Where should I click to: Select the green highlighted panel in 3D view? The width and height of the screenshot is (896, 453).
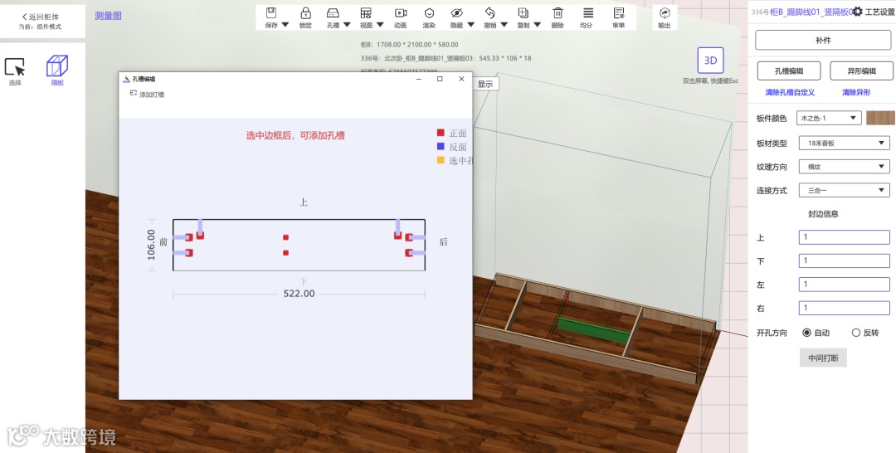593,331
